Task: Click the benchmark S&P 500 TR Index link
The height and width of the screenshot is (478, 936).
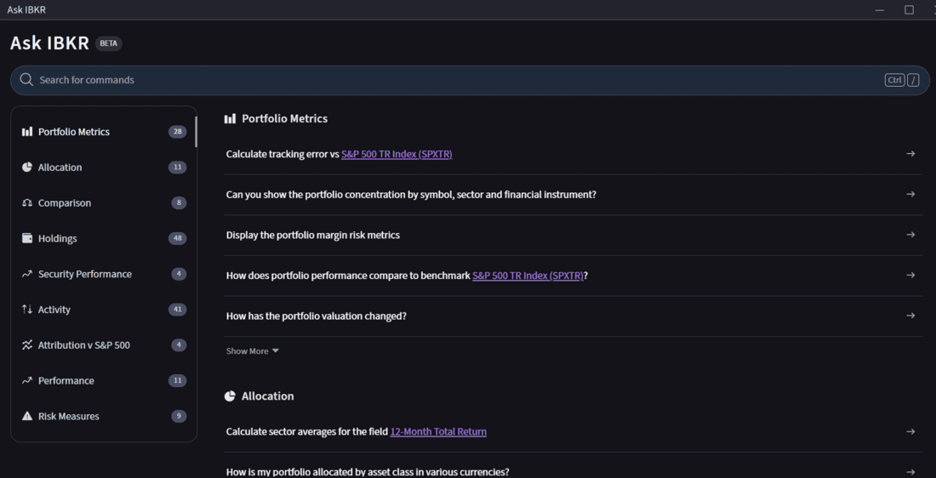Action: 528,276
